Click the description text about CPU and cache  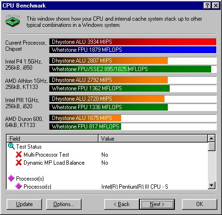[x=114, y=22]
